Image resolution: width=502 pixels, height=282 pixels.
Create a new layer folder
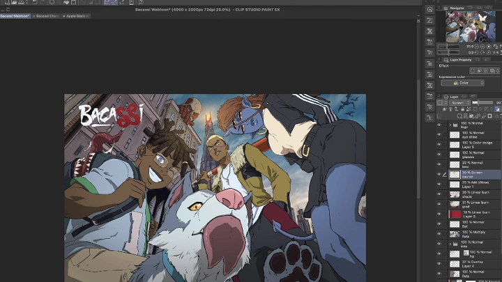pyautogui.click(x=472, y=116)
